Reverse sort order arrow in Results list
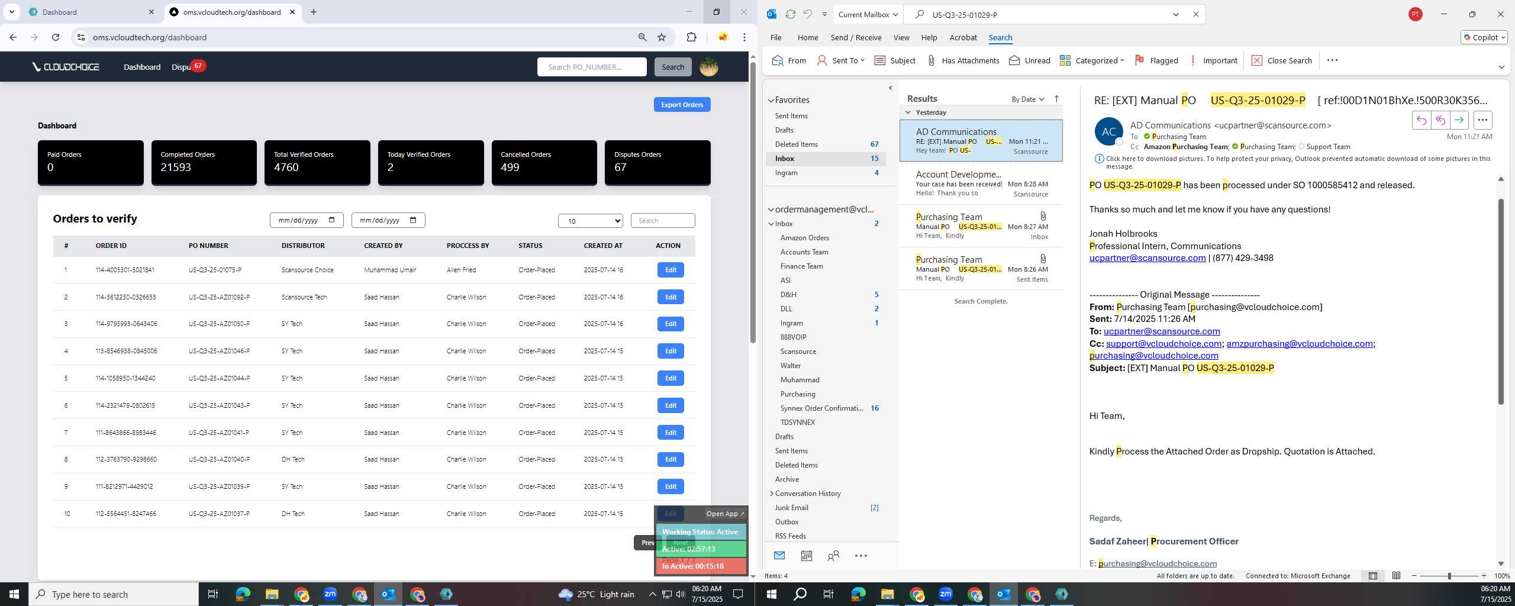Viewport: 1515px width, 606px height. pyautogui.click(x=1056, y=99)
